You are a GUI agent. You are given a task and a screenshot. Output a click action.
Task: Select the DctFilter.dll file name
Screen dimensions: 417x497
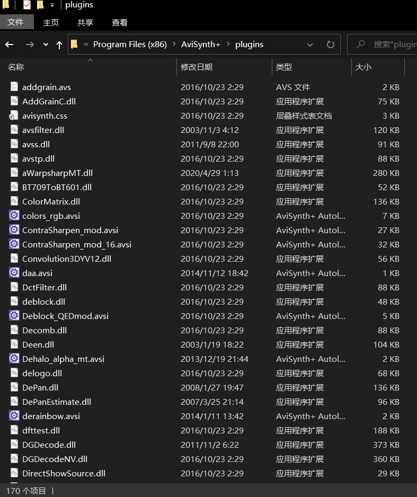[45, 288]
